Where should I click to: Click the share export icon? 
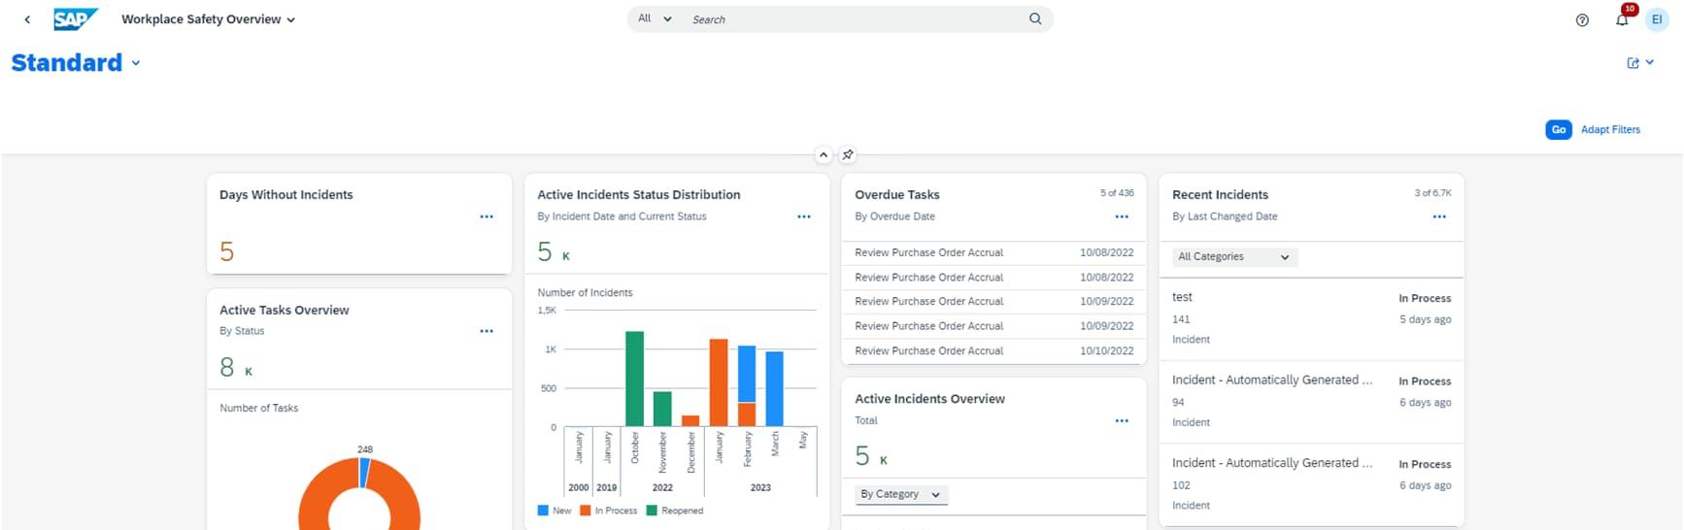(x=1633, y=63)
